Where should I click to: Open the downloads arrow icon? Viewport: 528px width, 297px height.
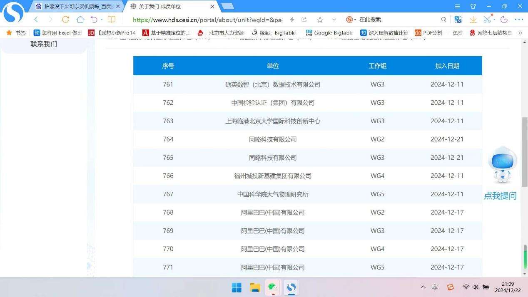tap(473, 20)
